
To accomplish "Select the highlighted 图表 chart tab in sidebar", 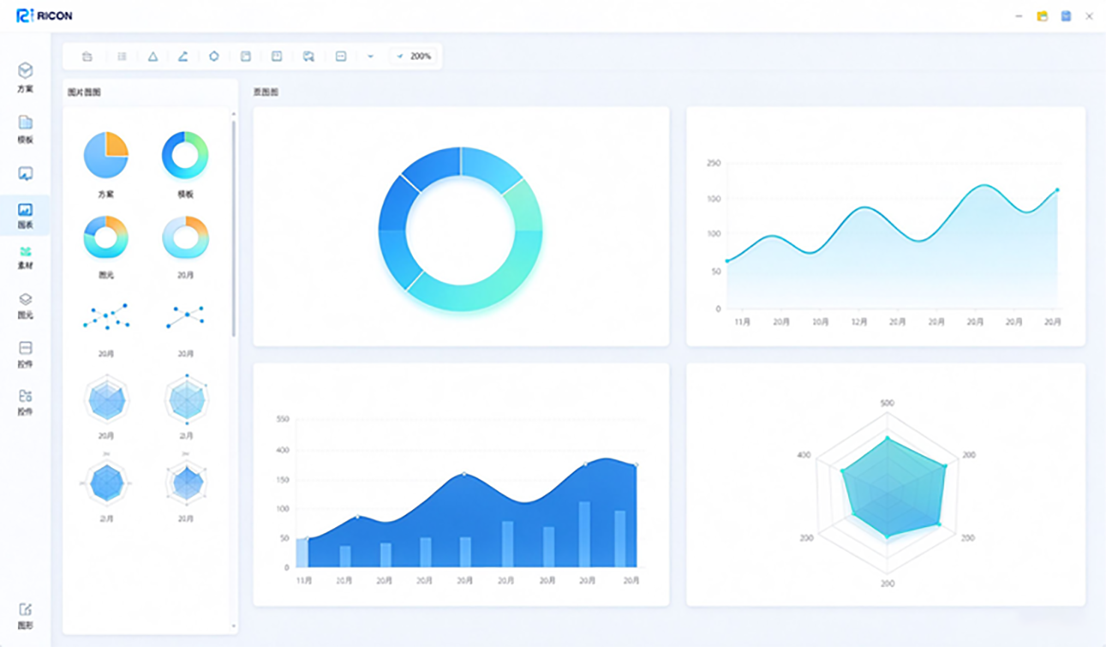I will pyautogui.click(x=25, y=216).
